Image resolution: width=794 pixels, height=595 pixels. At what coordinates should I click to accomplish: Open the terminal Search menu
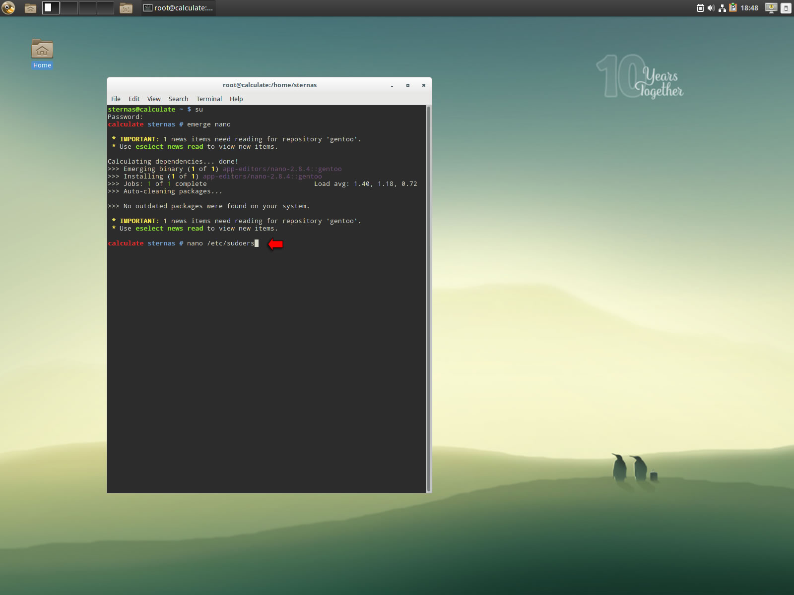pyautogui.click(x=178, y=99)
